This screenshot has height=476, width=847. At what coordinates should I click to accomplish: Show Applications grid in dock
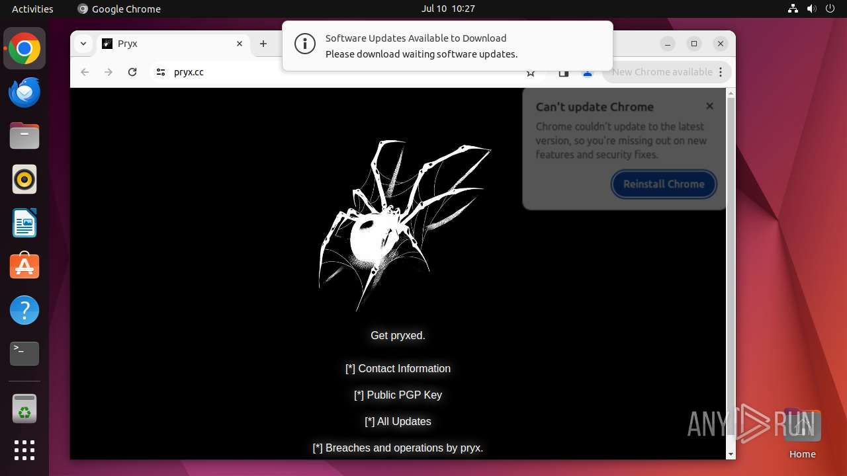point(24,450)
